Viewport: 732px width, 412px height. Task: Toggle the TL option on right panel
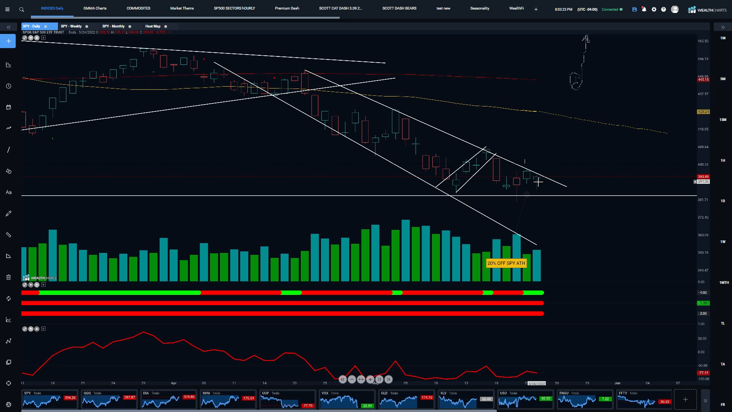coord(723,323)
